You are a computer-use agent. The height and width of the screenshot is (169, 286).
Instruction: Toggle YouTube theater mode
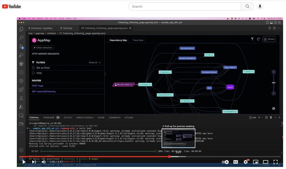266,162
